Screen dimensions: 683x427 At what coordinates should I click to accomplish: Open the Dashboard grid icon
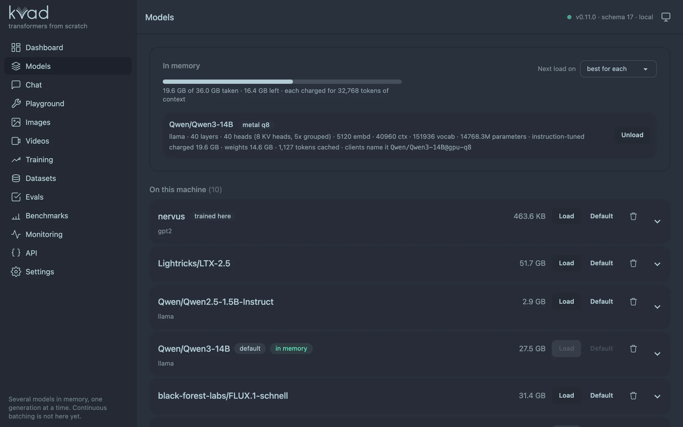[16, 48]
